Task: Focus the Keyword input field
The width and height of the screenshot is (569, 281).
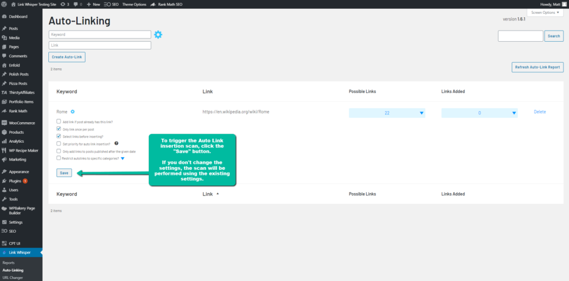Action: 100,34
